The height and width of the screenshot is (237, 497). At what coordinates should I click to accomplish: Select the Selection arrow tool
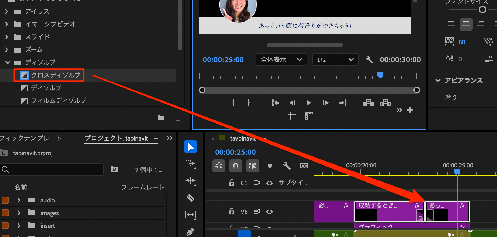click(x=190, y=147)
